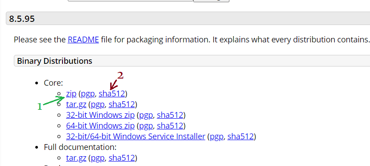Download 32-bit/64-bit Windows Service Installer

click(136, 137)
